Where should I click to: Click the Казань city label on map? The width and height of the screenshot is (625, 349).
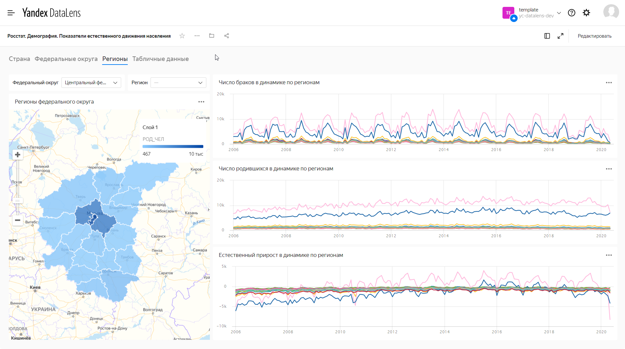(191, 213)
